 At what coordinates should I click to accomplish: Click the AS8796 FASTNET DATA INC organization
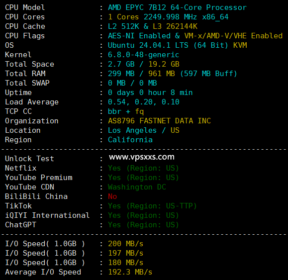tap(160, 121)
